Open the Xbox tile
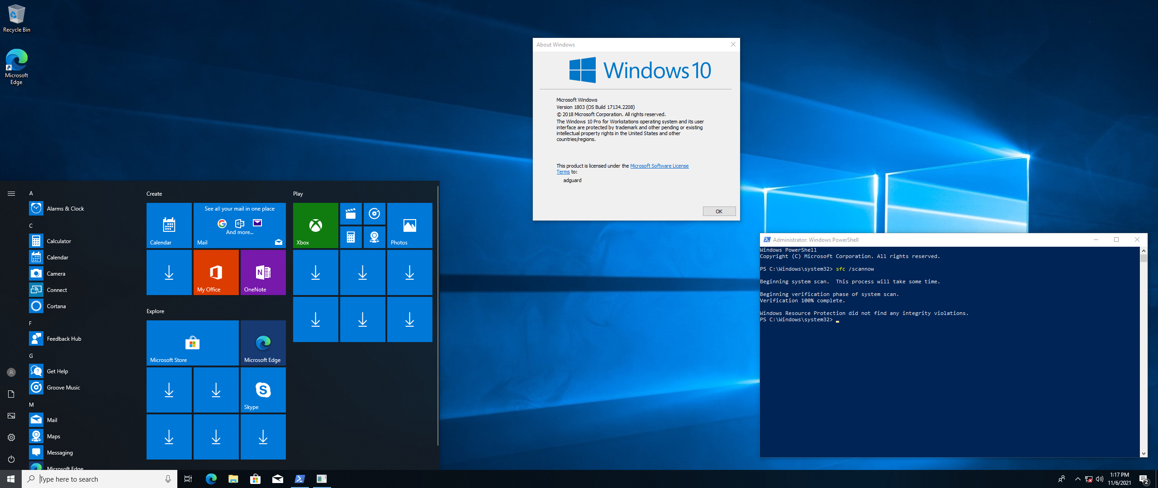 click(316, 225)
